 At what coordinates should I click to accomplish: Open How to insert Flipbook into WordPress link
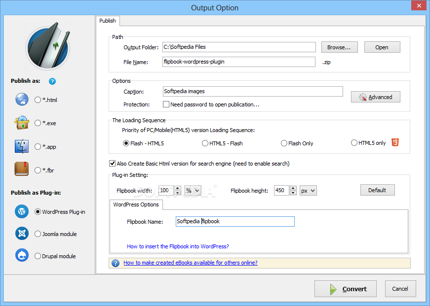pos(178,246)
